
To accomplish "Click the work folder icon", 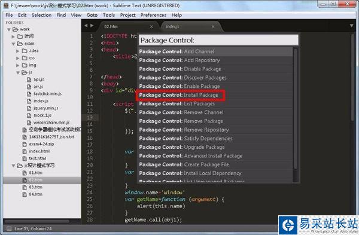I will [15, 29].
